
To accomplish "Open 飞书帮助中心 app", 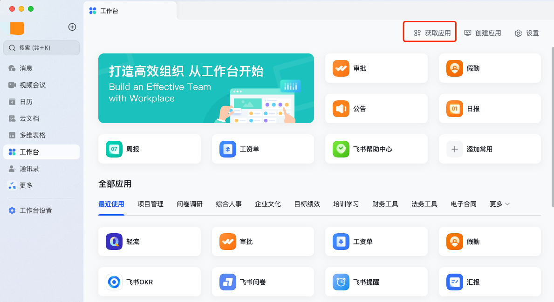I will (x=376, y=149).
